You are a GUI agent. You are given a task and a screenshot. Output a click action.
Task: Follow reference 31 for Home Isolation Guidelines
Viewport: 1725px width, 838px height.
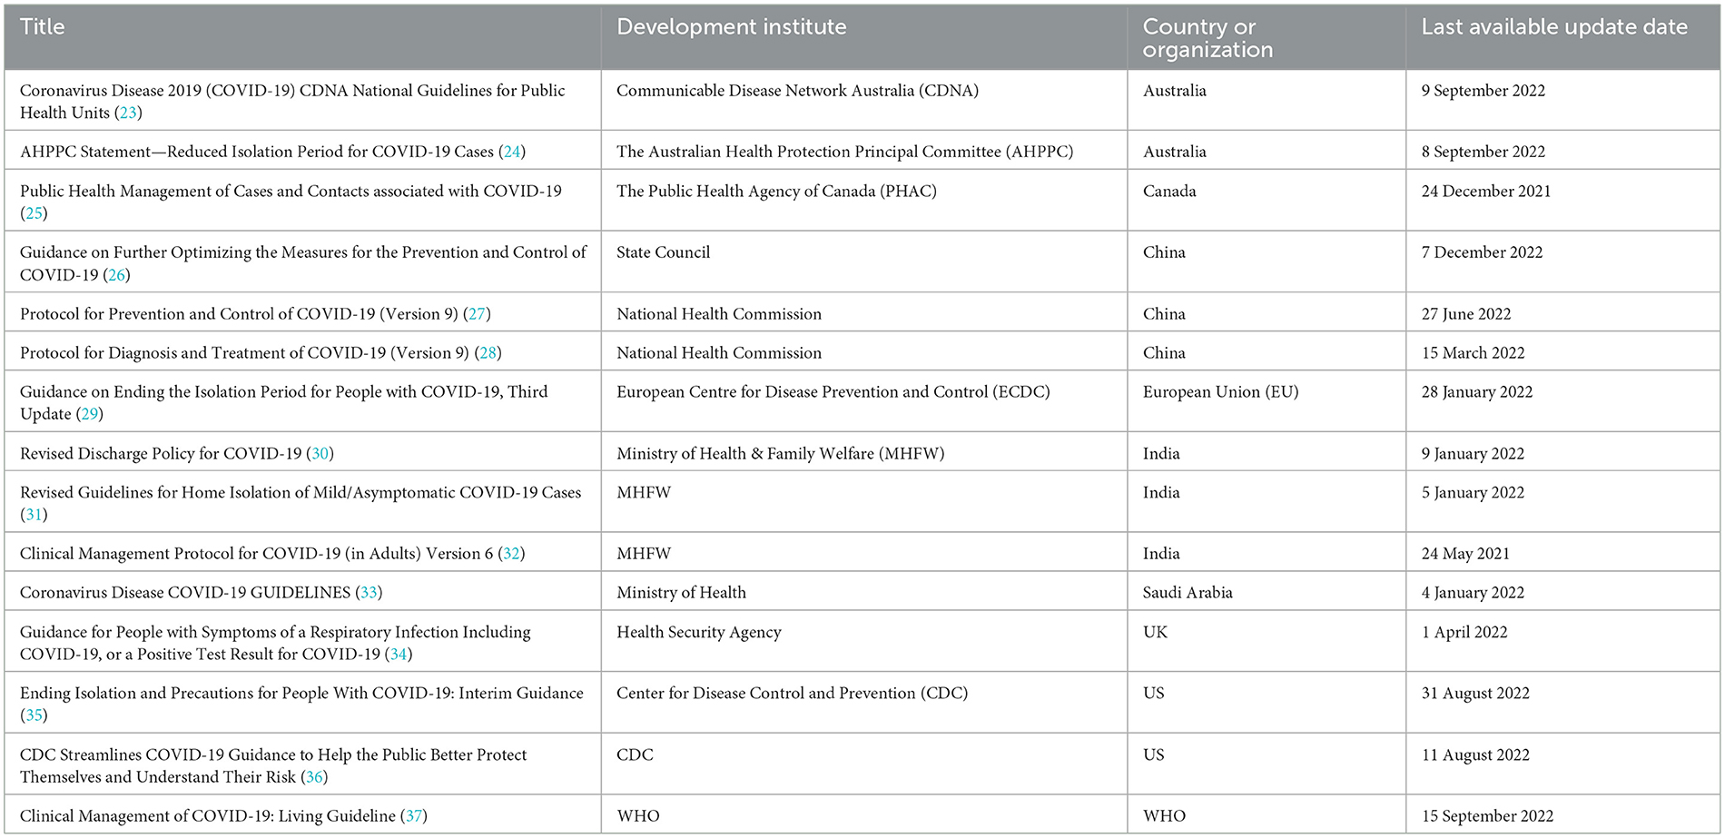coord(34,515)
